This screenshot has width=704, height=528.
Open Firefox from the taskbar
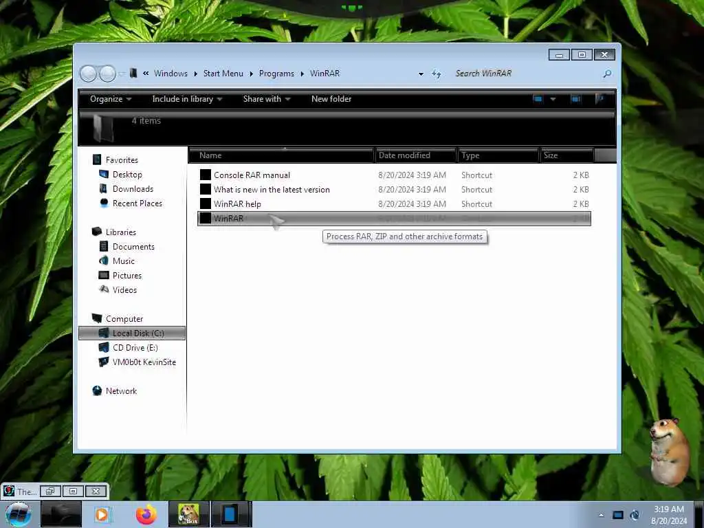pyautogui.click(x=146, y=514)
